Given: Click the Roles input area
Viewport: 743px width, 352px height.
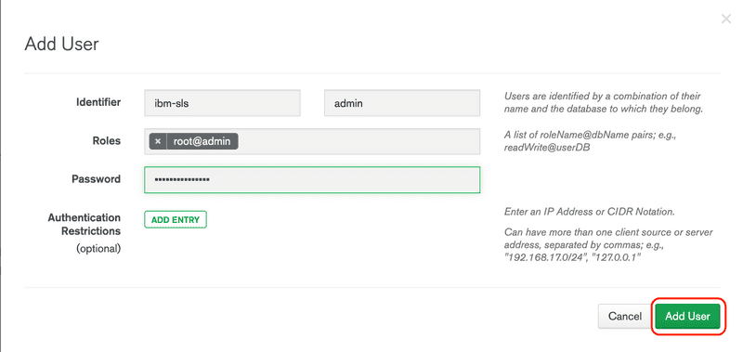Looking at the screenshot, I should tap(312, 141).
